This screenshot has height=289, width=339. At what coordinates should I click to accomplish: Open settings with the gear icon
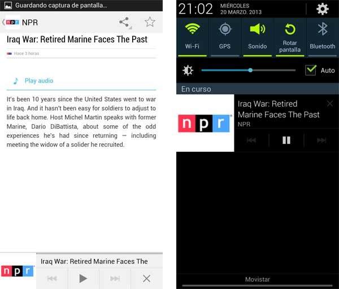point(322,9)
